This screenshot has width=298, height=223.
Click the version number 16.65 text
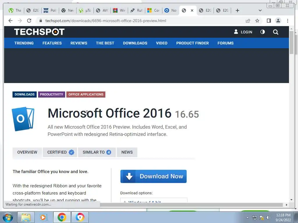tap(187, 114)
